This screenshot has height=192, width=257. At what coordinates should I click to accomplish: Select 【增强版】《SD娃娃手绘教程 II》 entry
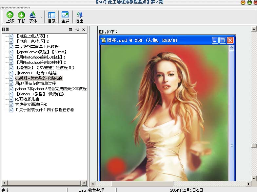45,68
